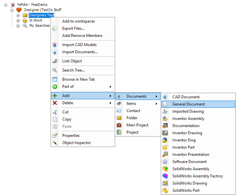
Task: Select General Document from the Documents submenu
Action: tap(188, 104)
